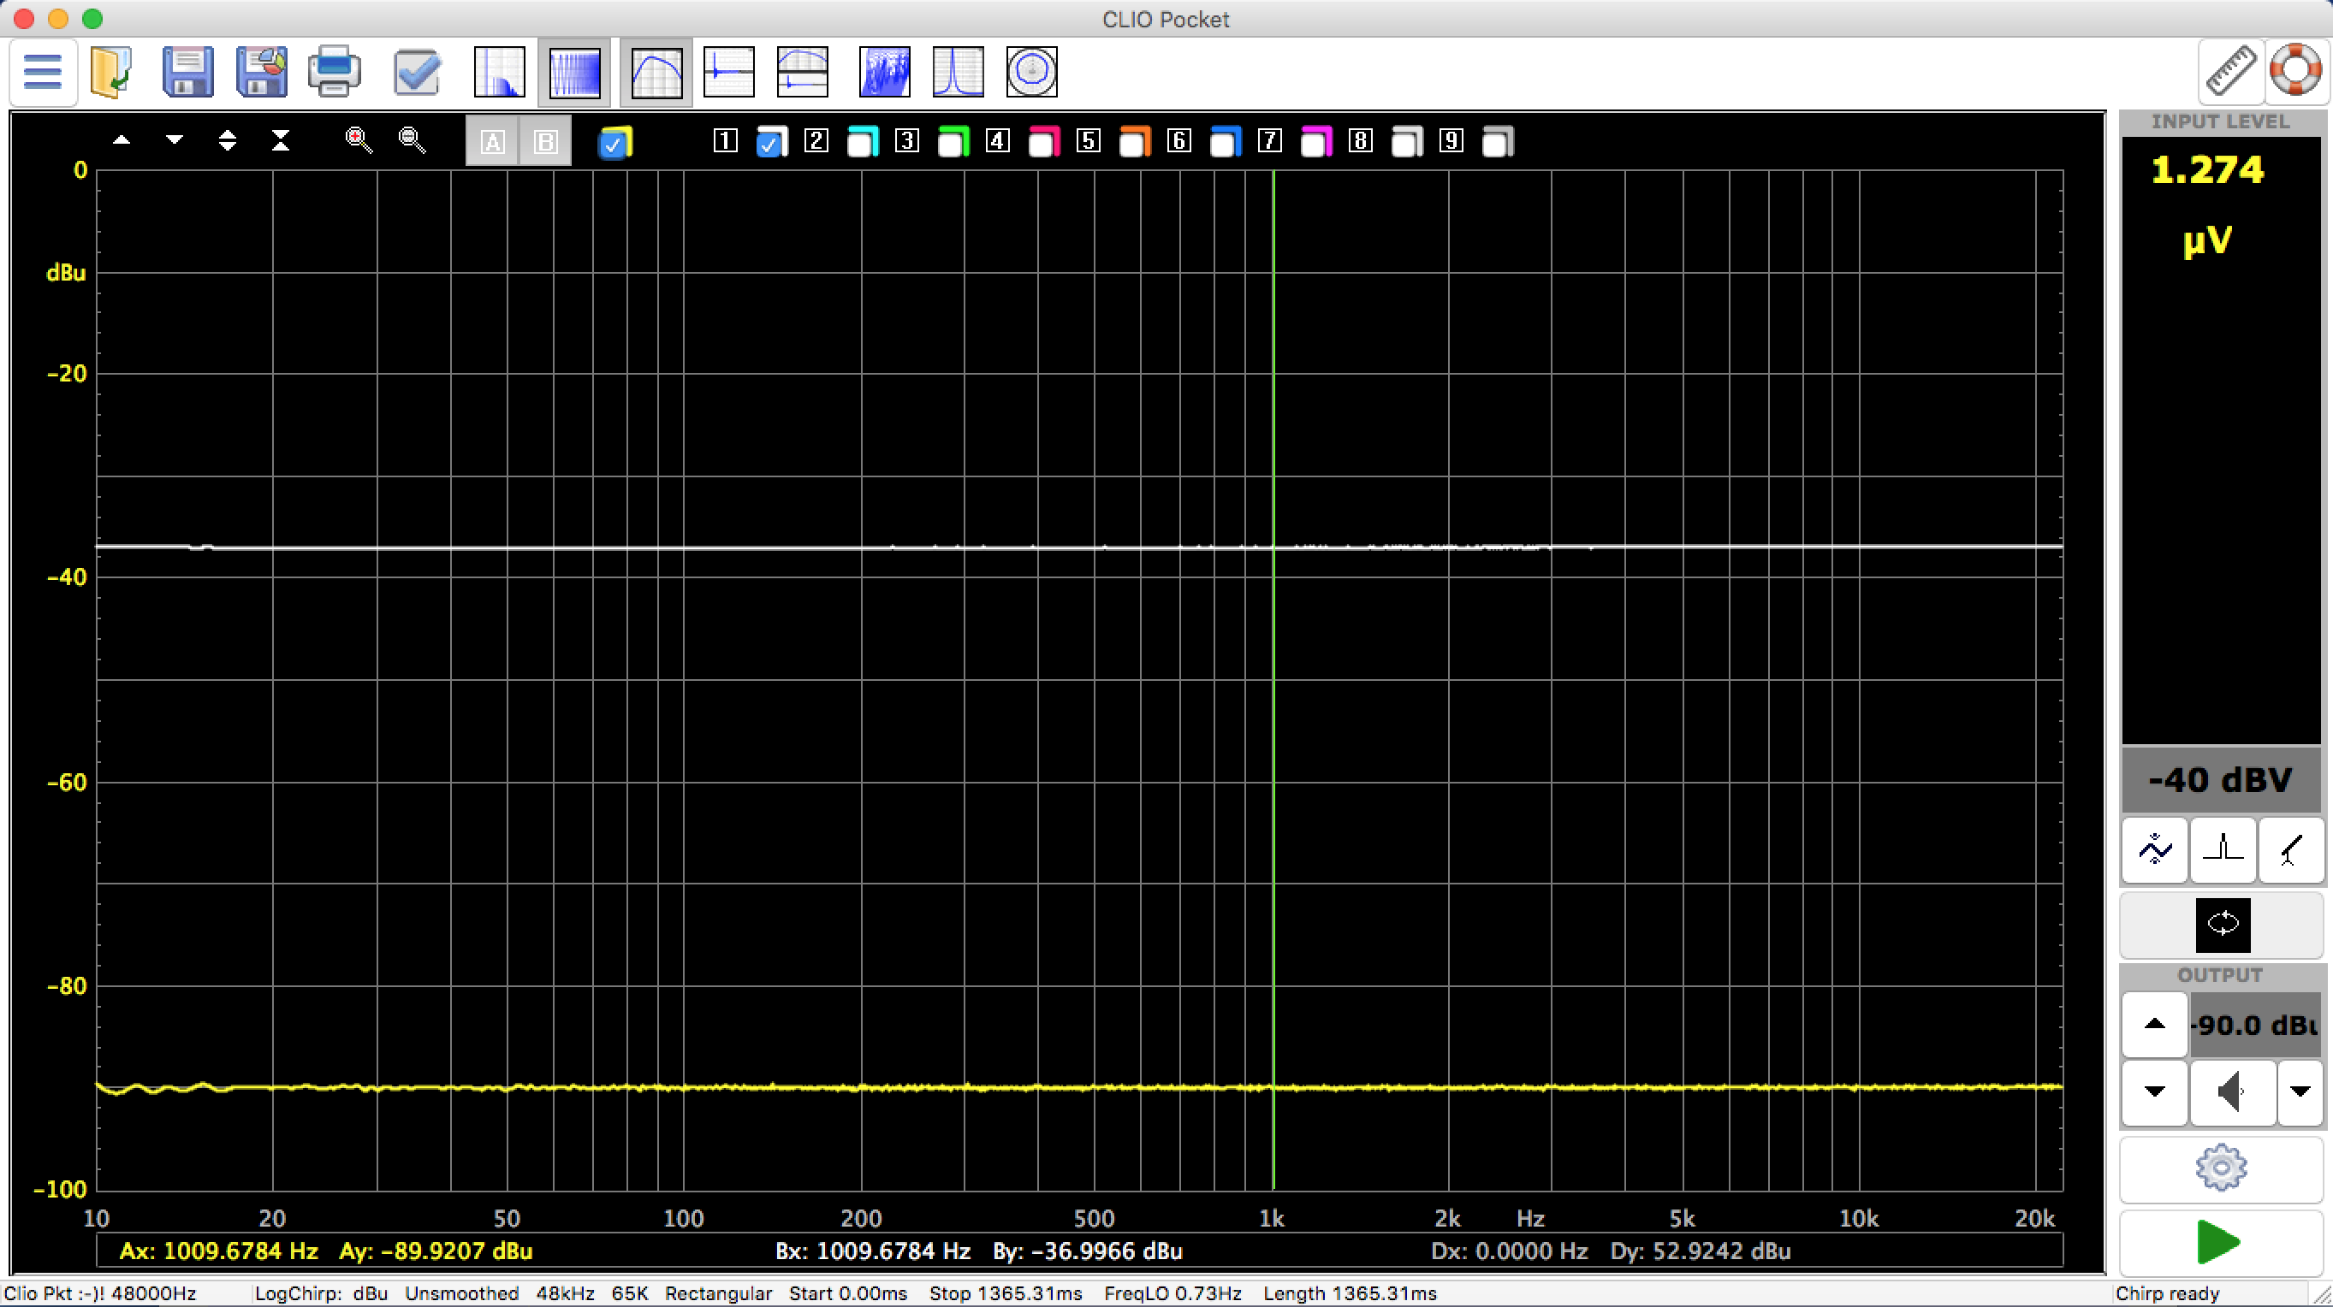Open the resonance peak parameters icon
Viewport: 2333px width, 1307px height.
click(959, 72)
